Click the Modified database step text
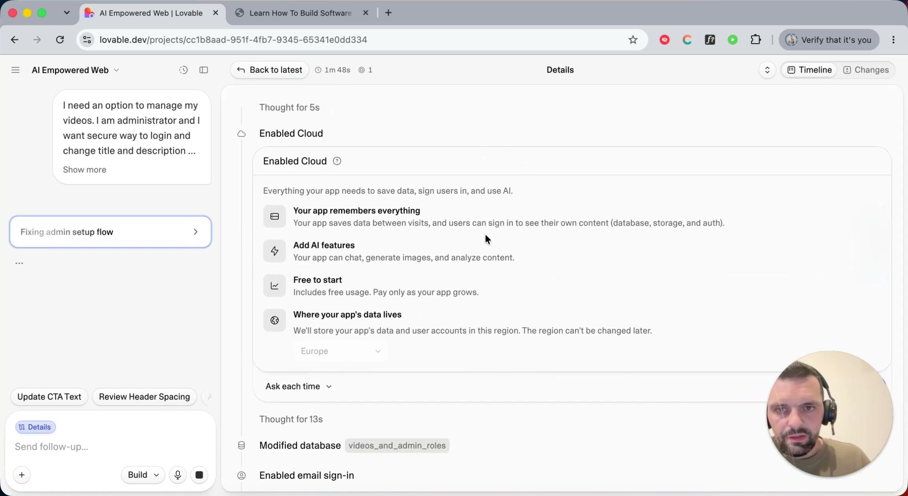Image resolution: width=908 pixels, height=496 pixels. click(300, 446)
